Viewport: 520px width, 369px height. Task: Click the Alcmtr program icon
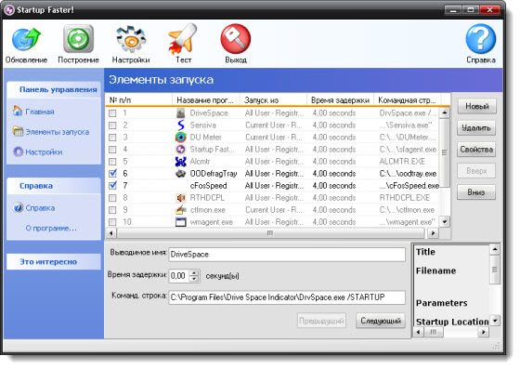[180, 162]
